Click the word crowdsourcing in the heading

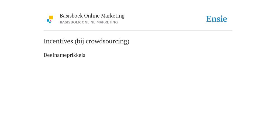[106, 41]
